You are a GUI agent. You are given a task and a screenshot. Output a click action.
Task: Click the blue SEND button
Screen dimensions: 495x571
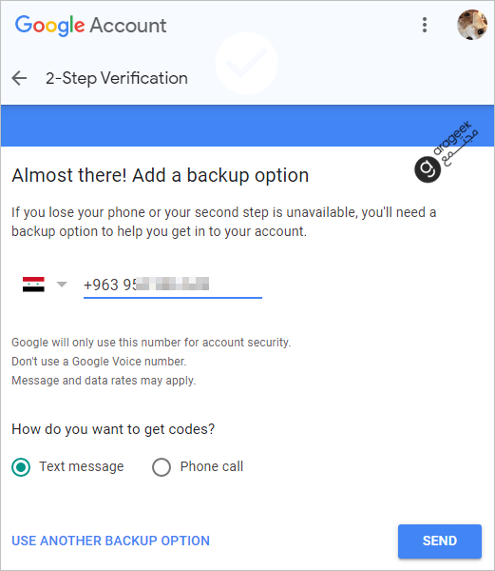[440, 541]
